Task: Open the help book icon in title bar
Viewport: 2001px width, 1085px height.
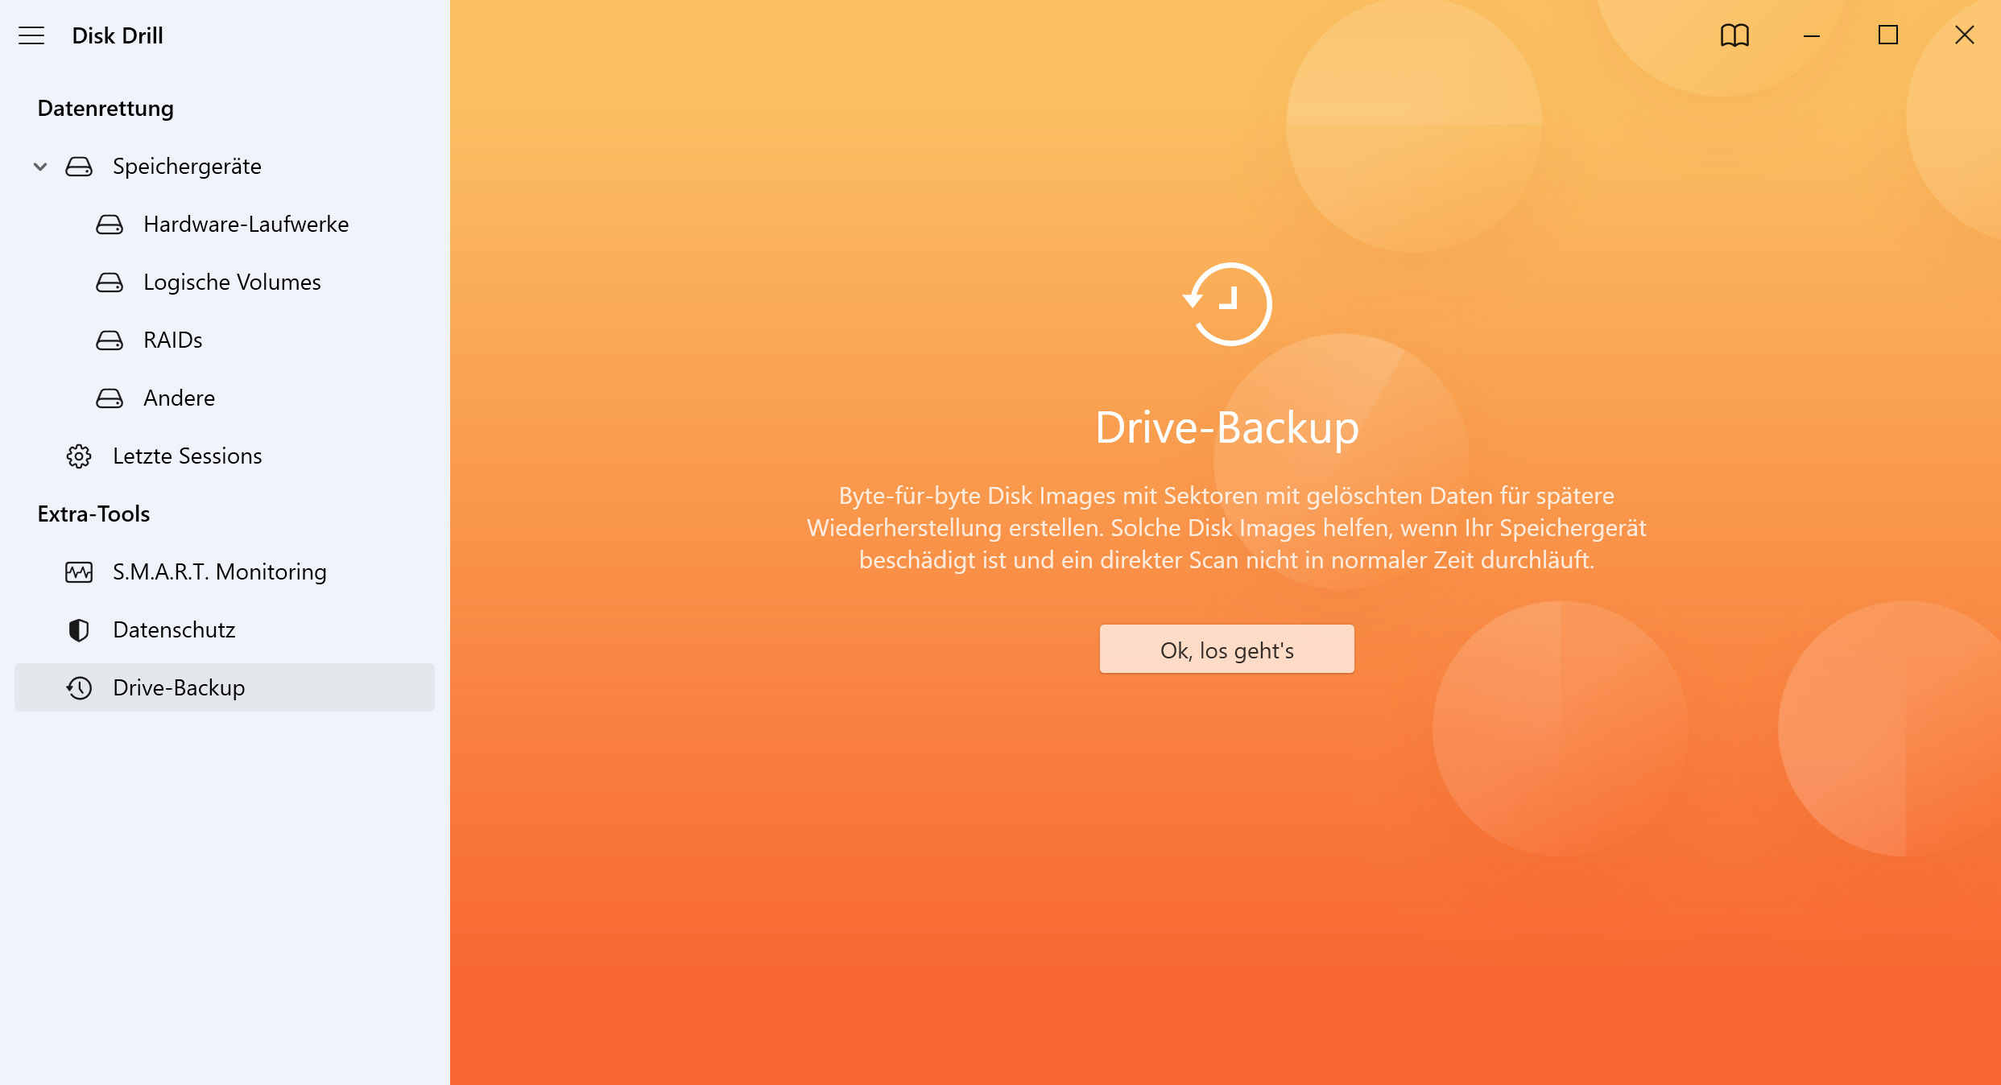Action: click(x=1735, y=35)
